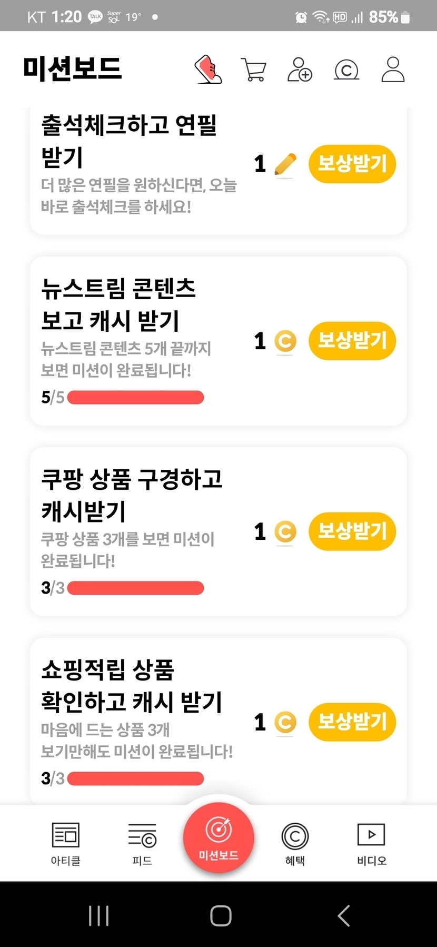
Task: Tap the pencil reward icon
Action: 285,164
